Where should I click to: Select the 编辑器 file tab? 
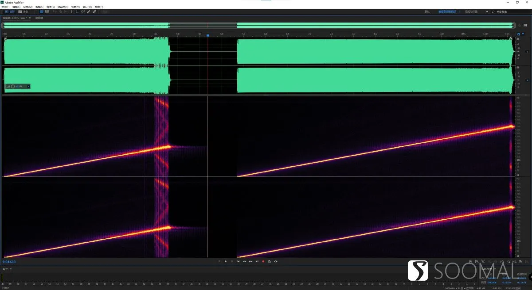pos(15,18)
